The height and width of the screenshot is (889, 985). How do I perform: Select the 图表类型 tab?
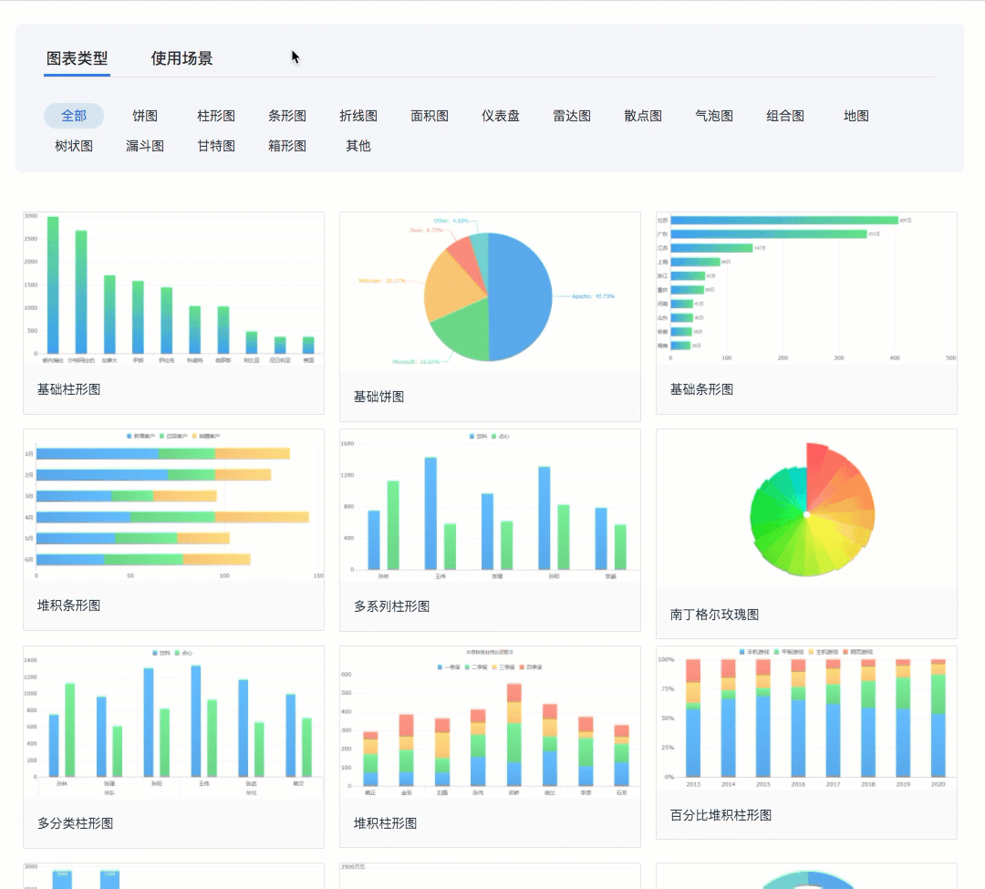[x=77, y=58]
